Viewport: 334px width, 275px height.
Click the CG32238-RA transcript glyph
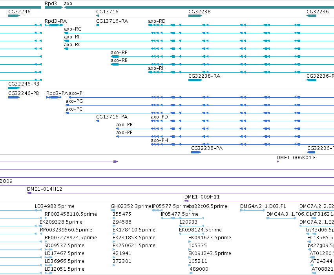click(195, 80)
